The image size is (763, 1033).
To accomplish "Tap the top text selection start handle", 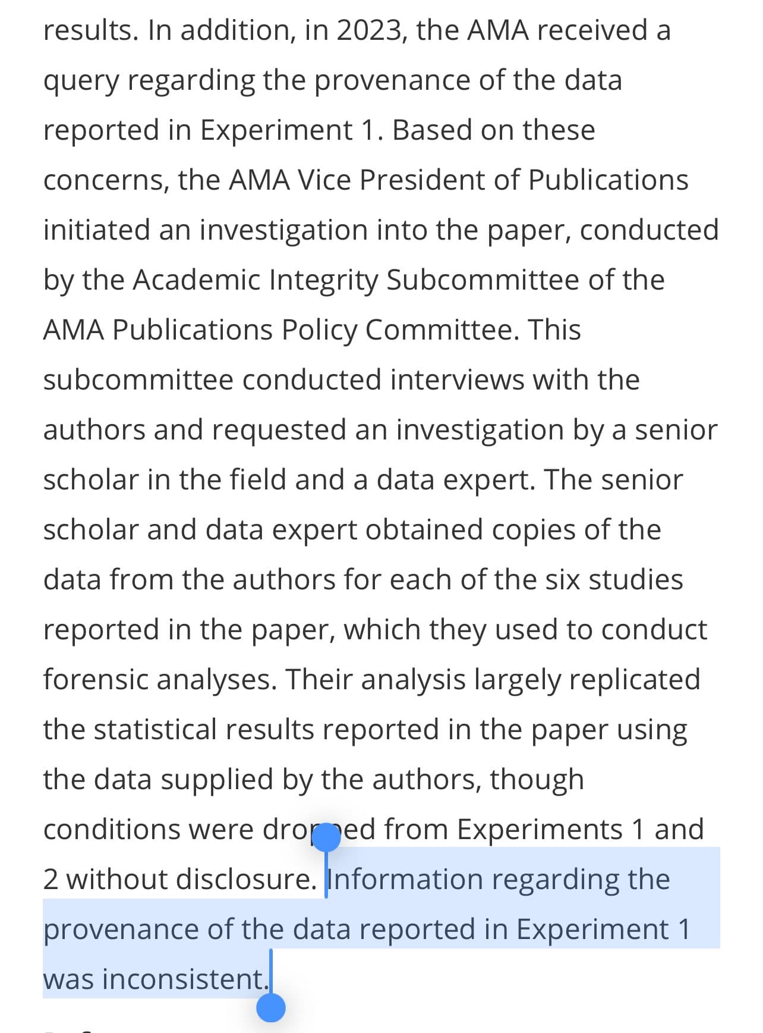I will click(325, 839).
